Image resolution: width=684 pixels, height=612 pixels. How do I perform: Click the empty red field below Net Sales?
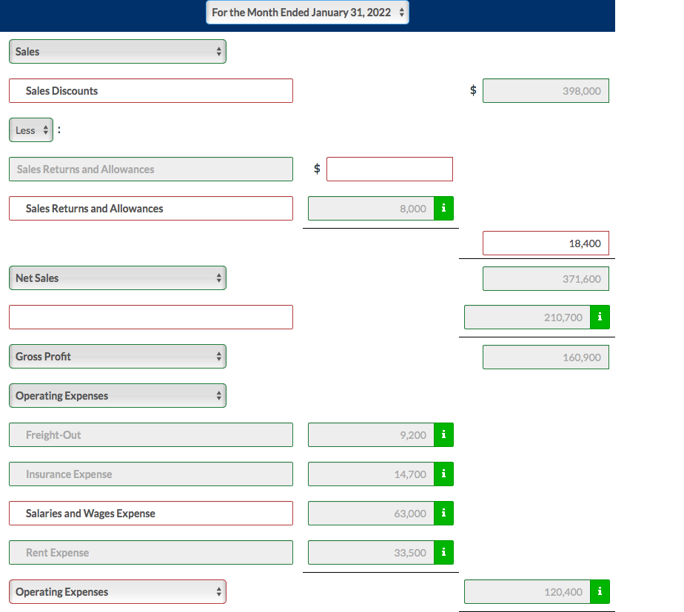pyautogui.click(x=151, y=317)
